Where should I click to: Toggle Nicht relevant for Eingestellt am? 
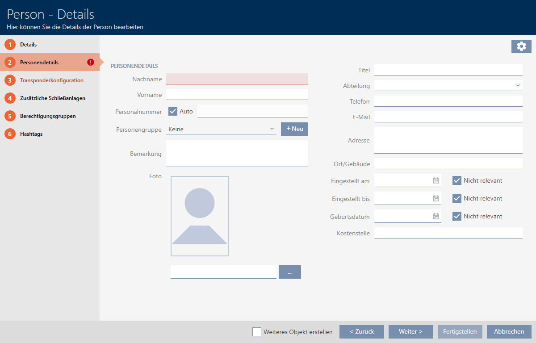tap(456, 180)
